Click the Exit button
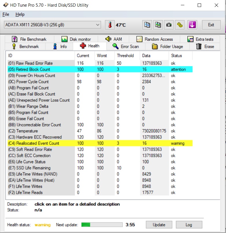226x233 pixels. [x=211, y=25]
